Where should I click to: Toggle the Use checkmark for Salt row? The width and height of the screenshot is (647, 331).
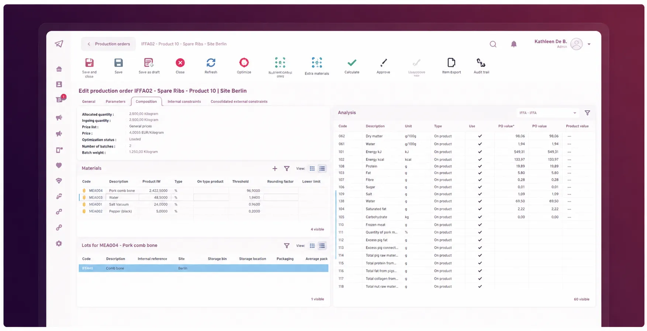480,194
